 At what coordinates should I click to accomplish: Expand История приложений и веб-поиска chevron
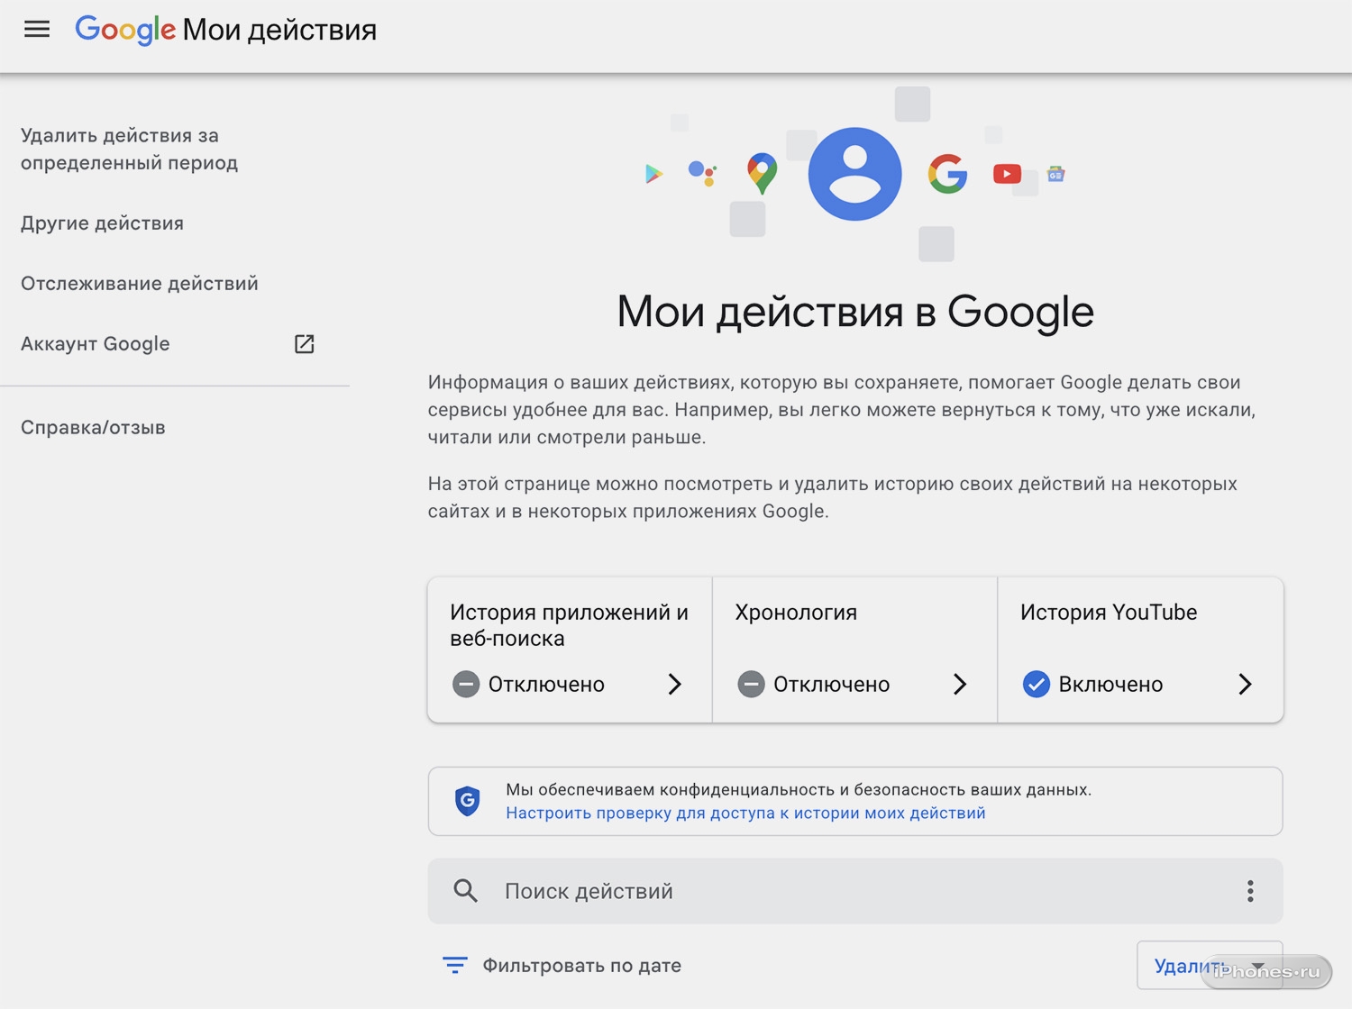[674, 685]
